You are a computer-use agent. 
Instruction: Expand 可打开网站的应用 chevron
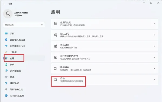[x=154, y=57]
